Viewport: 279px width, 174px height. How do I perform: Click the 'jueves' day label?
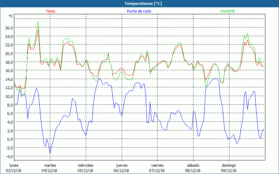tap(122, 166)
